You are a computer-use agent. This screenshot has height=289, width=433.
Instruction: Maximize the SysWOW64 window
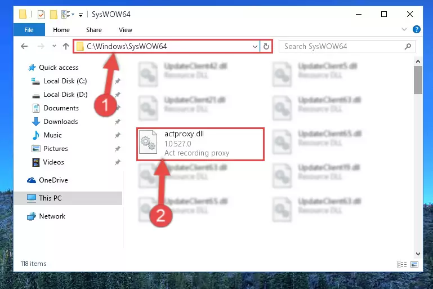[384, 14]
